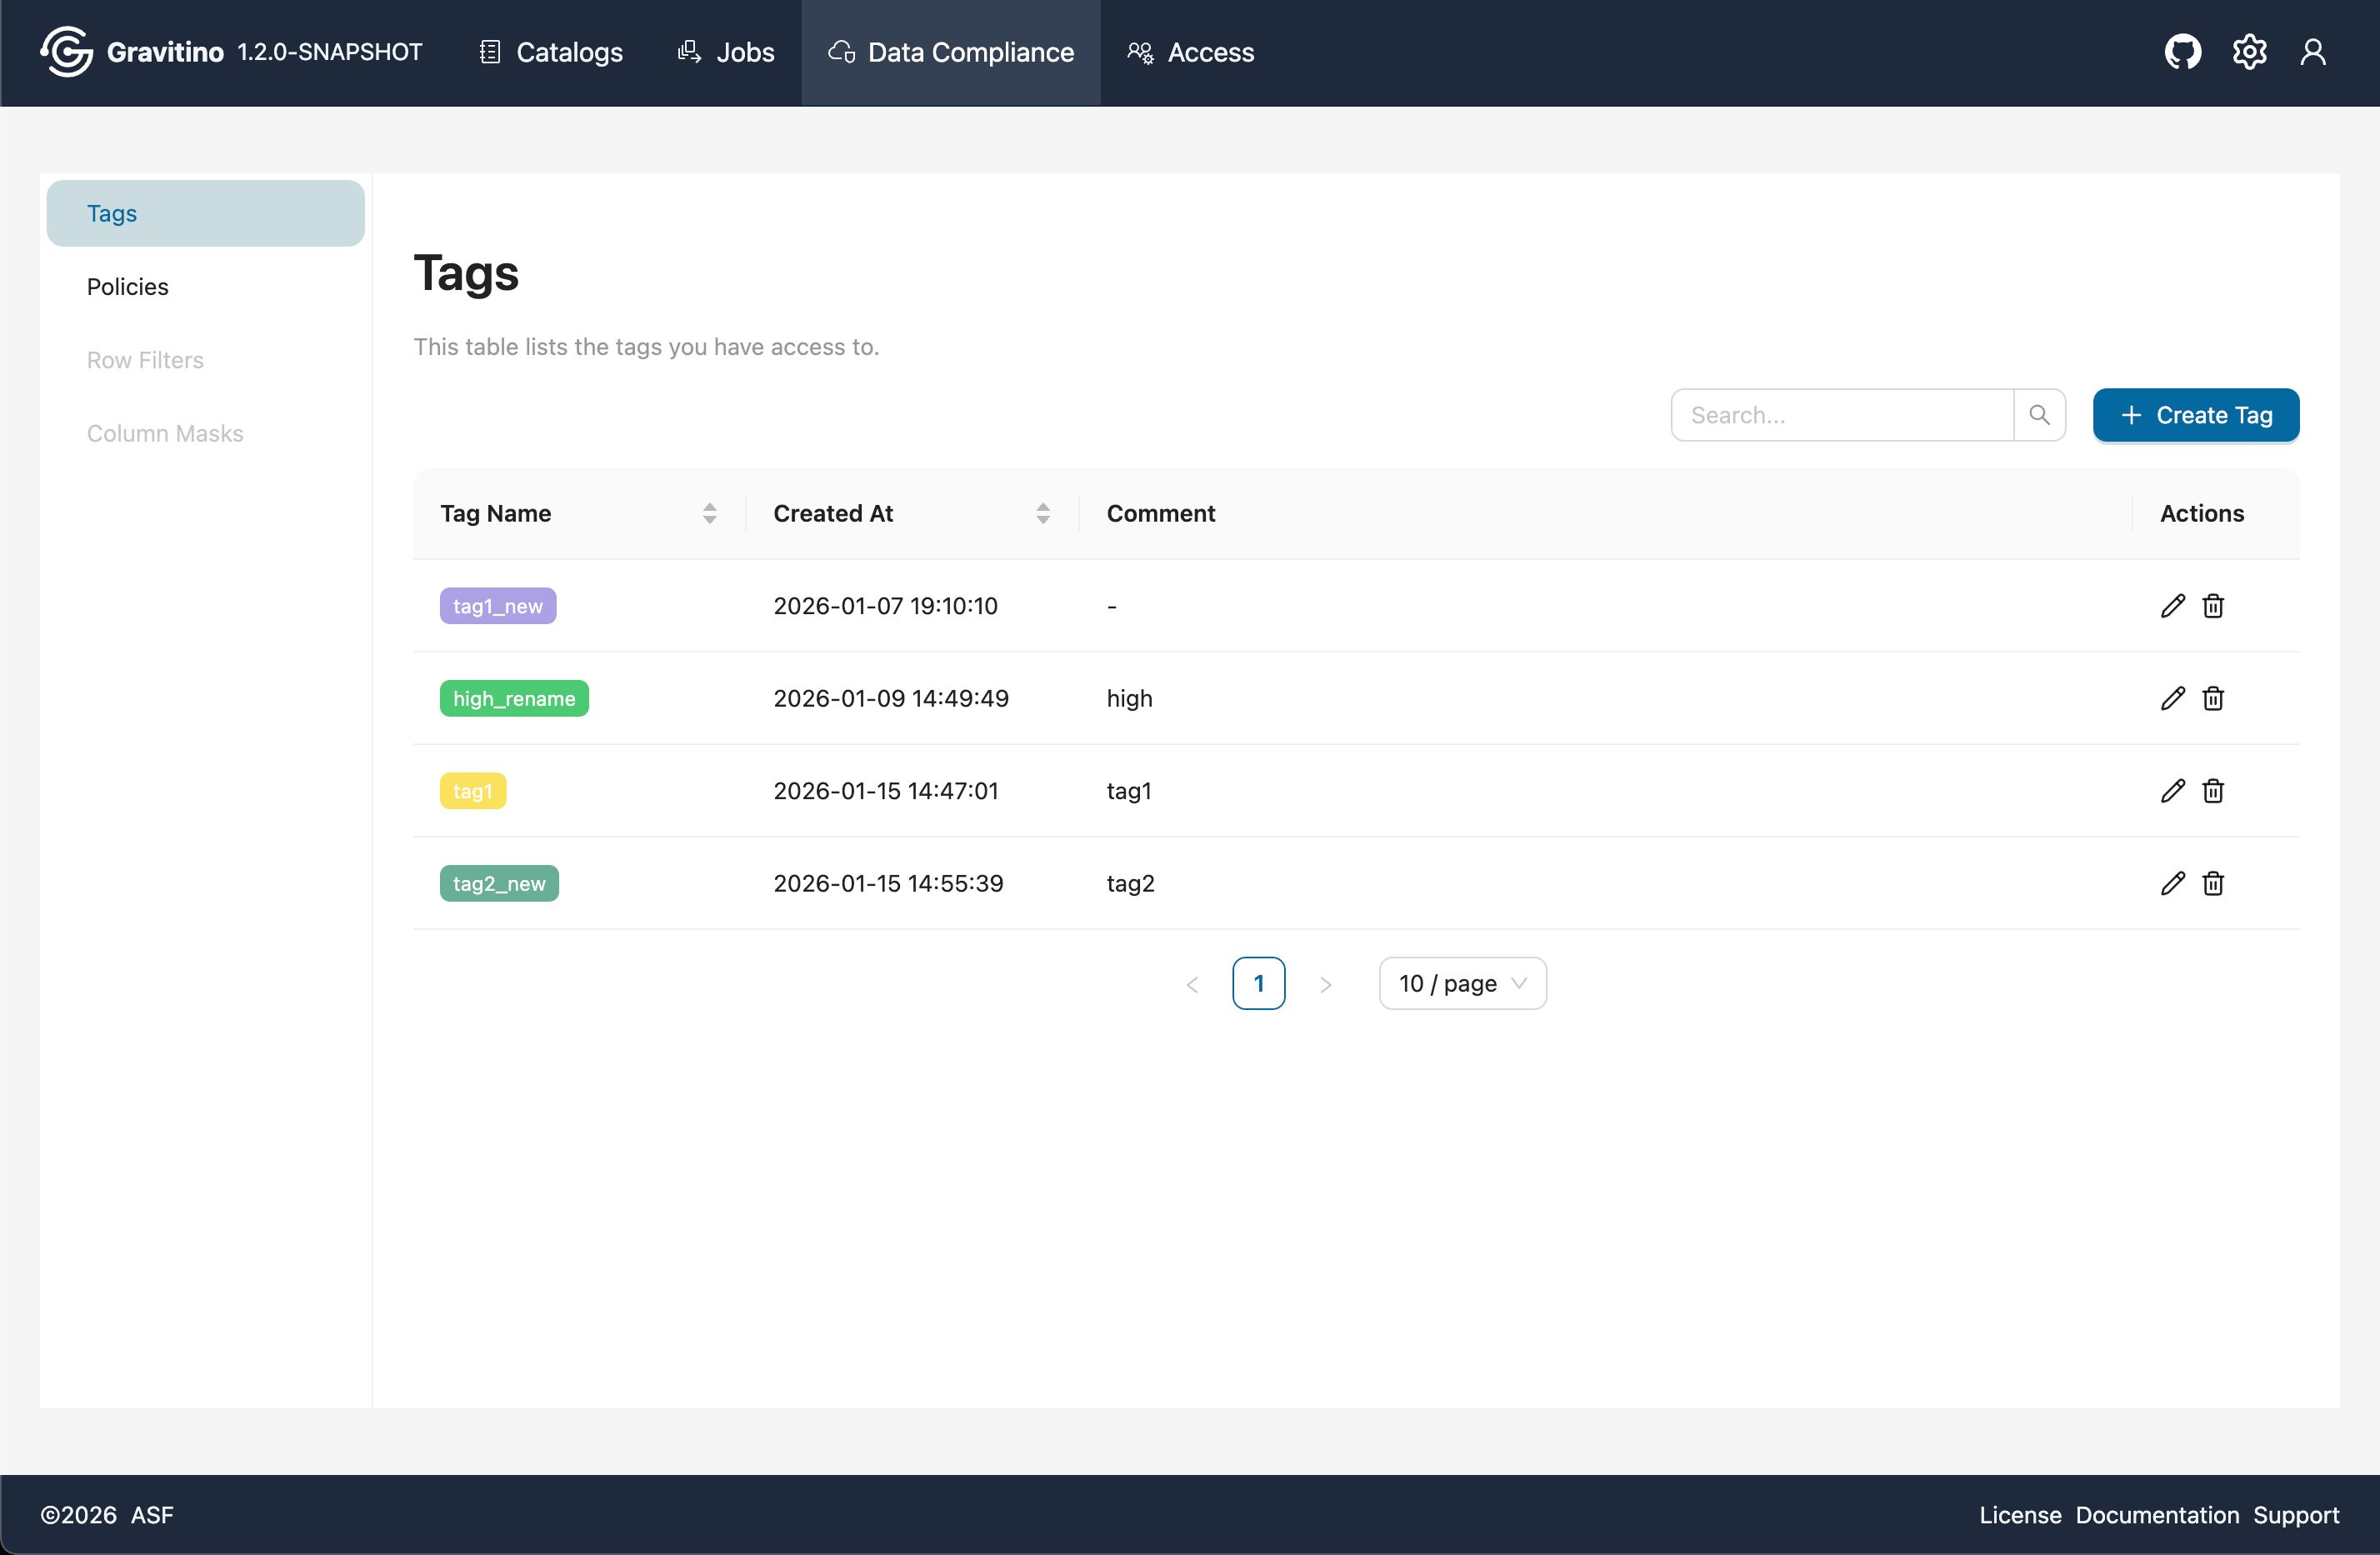Select the Policies sidebar item
This screenshot has width=2380, height=1555.
(x=127, y=286)
